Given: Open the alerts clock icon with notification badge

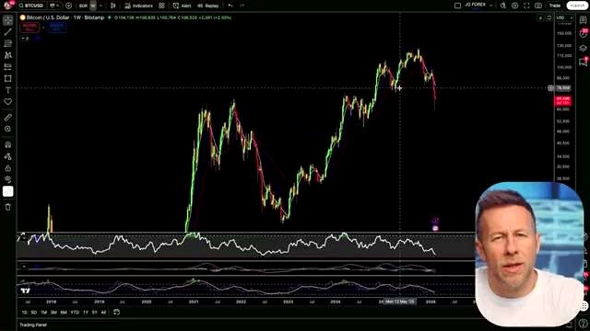Looking at the screenshot, I should click(584, 33).
